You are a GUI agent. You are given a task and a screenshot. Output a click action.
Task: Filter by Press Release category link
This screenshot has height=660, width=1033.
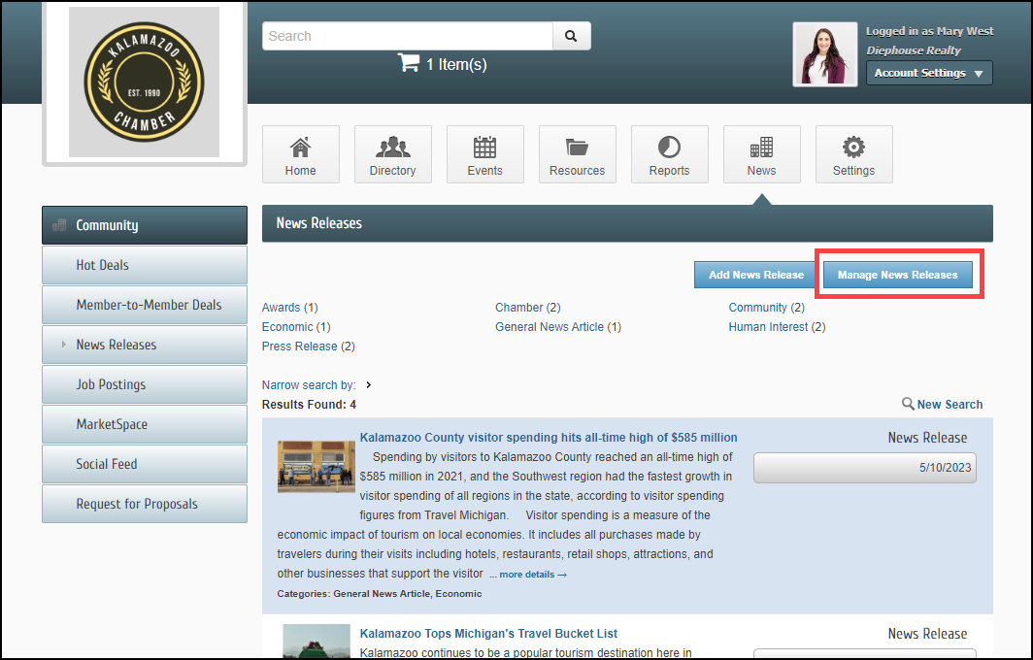click(x=299, y=346)
